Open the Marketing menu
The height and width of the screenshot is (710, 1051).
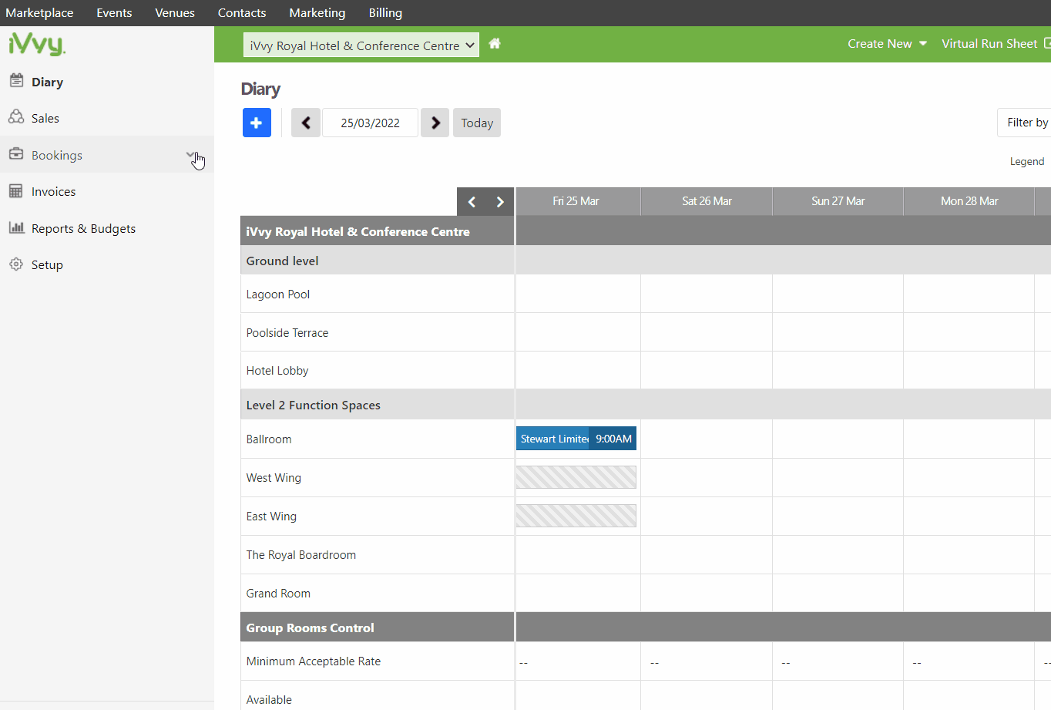(x=317, y=13)
